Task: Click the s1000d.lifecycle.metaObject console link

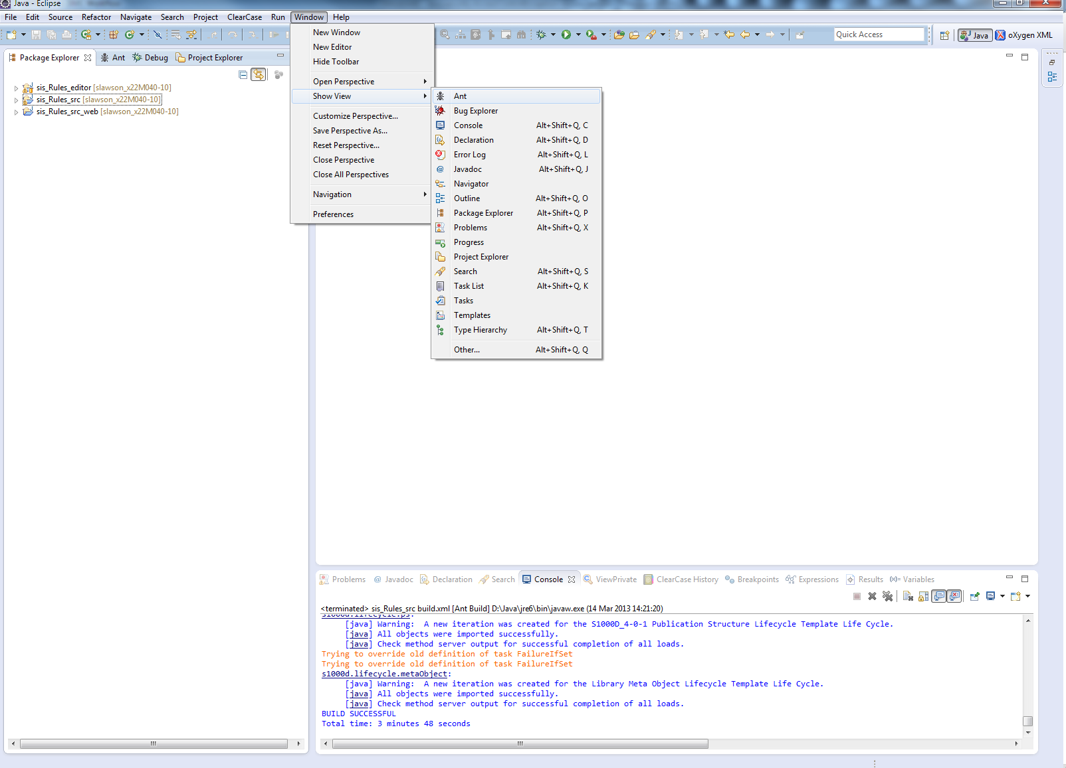Action: click(x=385, y=674)
